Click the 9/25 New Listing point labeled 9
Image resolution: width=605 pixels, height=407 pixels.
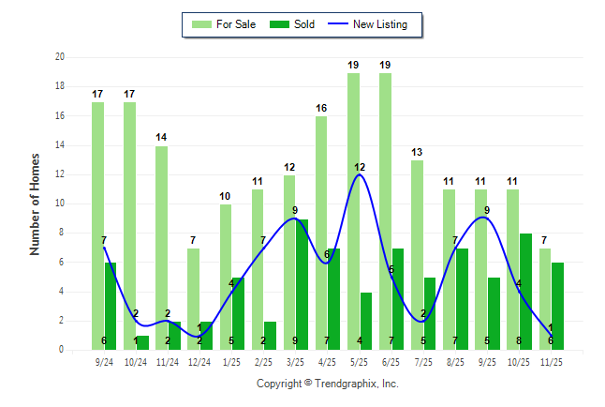pos(487,218)
